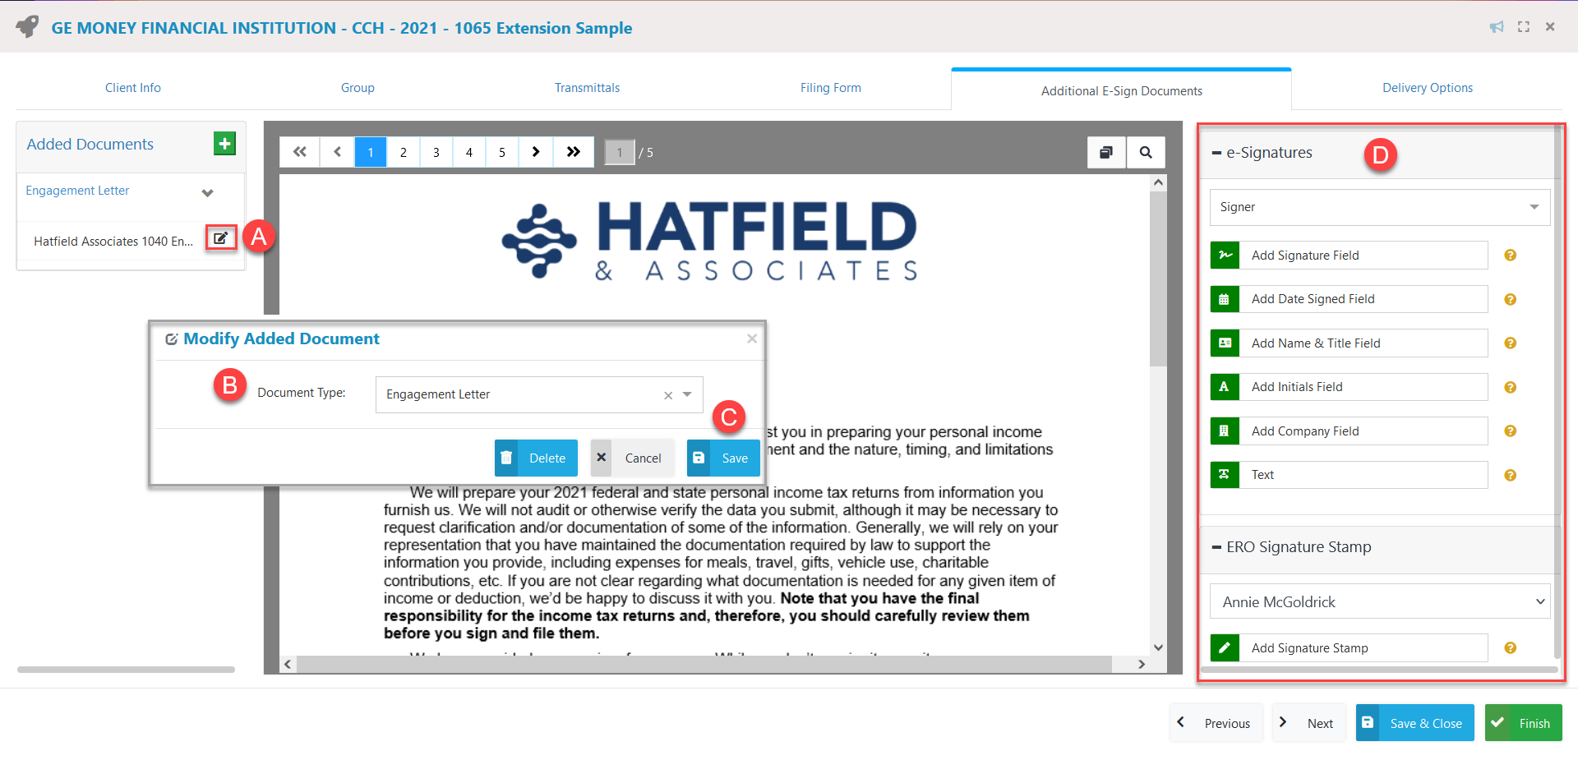Click the Initials letter A icon
Viewport: 1578px width, 760px height.
[1225, 387]
